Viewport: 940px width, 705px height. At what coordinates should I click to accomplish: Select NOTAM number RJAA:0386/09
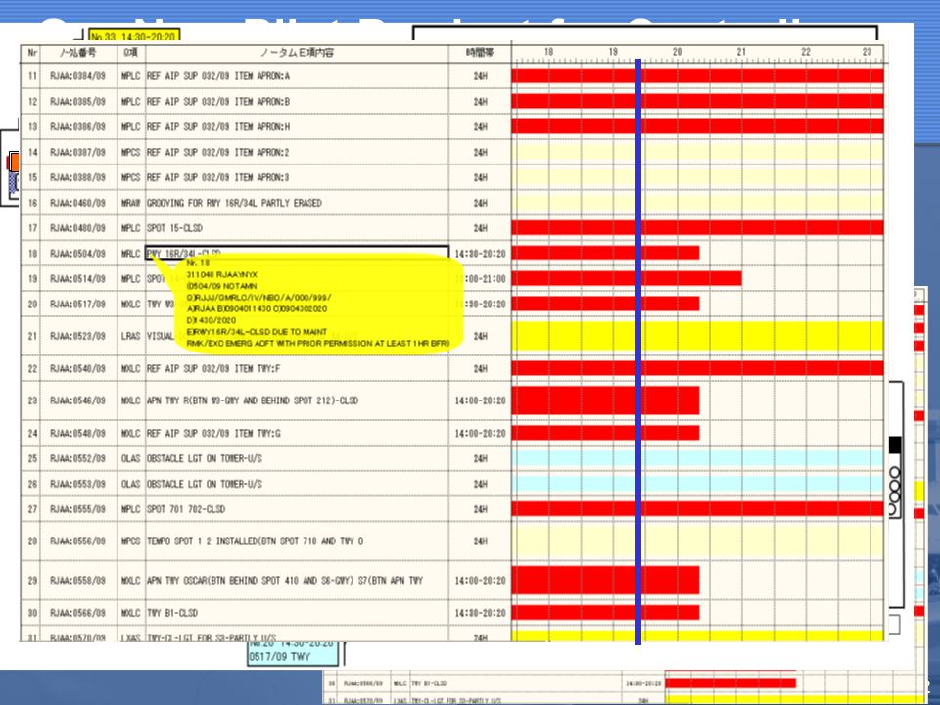click(78, 126)
